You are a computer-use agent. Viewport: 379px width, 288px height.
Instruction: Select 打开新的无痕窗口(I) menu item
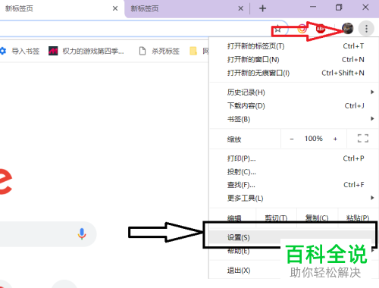coord(294,73)
